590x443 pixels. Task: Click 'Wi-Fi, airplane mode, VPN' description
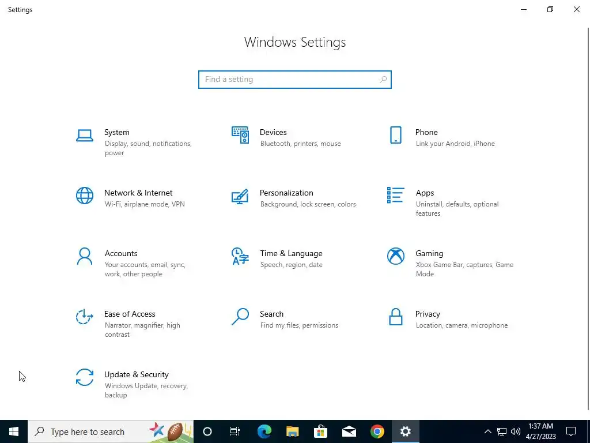coord(145,205)
